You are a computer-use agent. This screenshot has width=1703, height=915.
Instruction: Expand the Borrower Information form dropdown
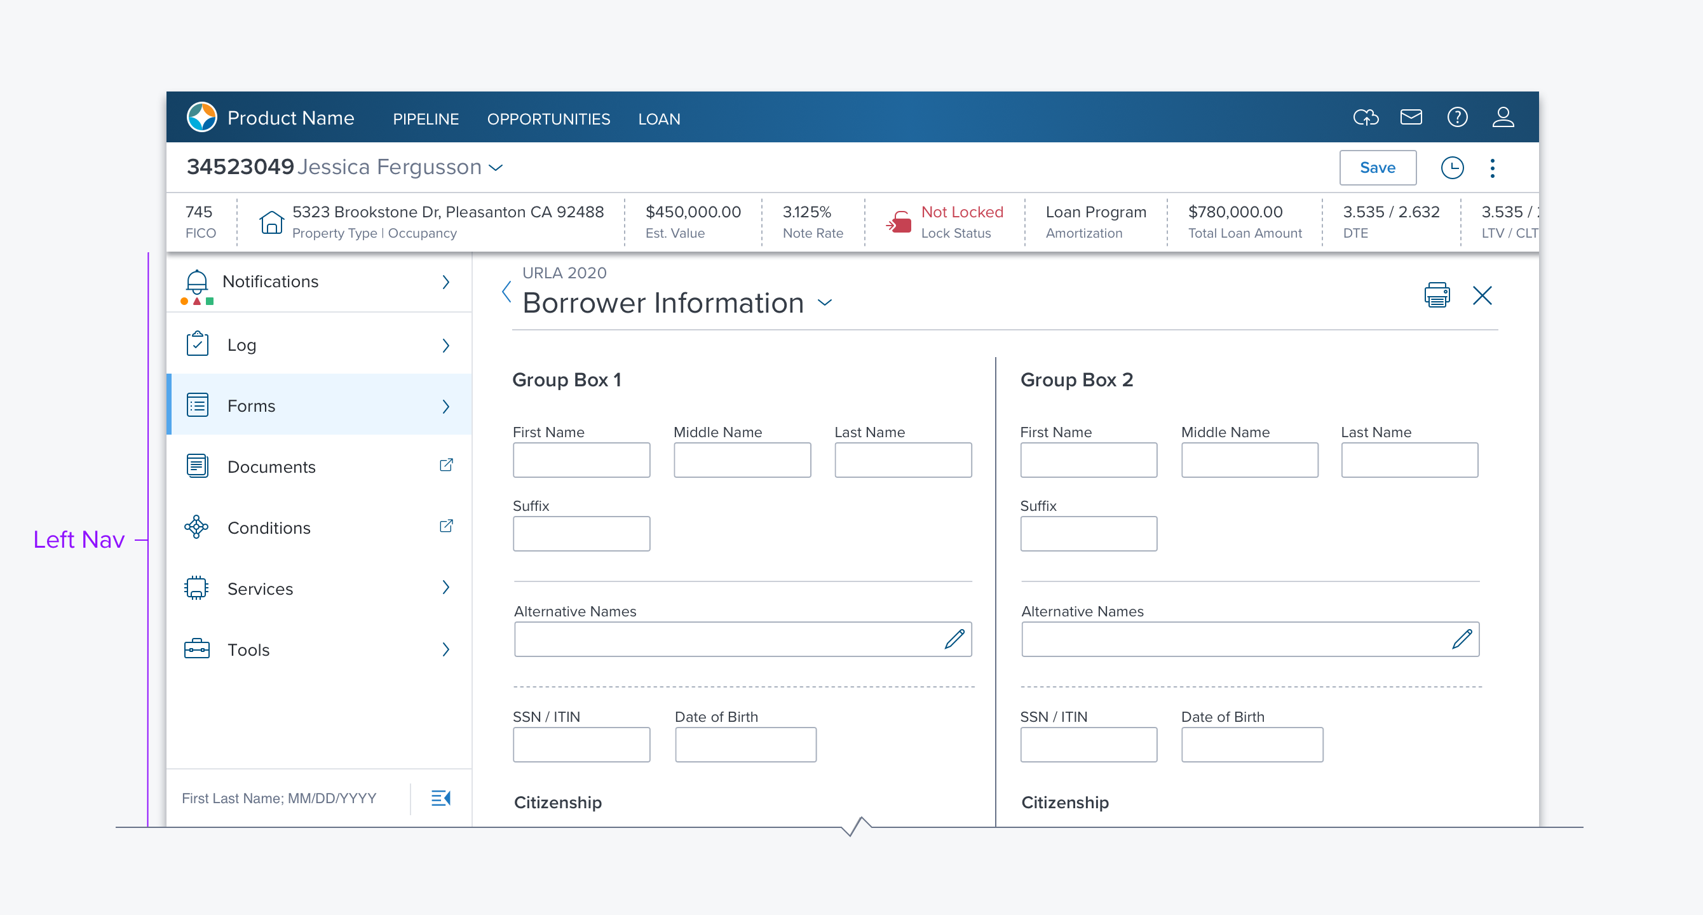[x=824, y=303]
